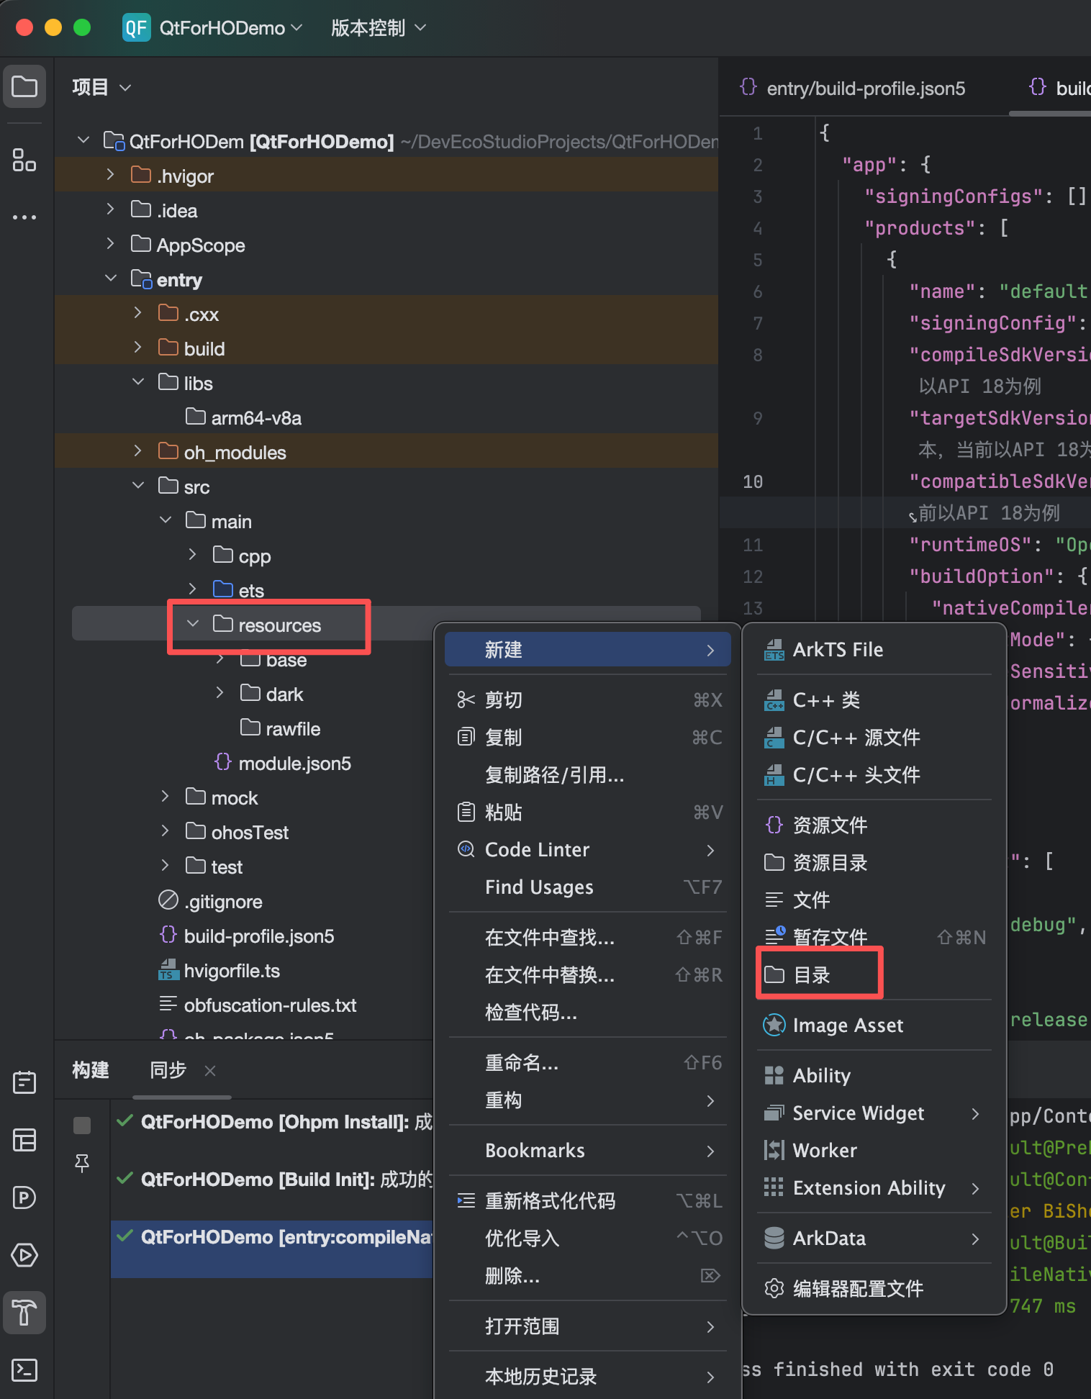Open the Bookmarks submenu
Viewport: 1091px width, 1399px height.
pyautogui.click(x=588, y=1151)
